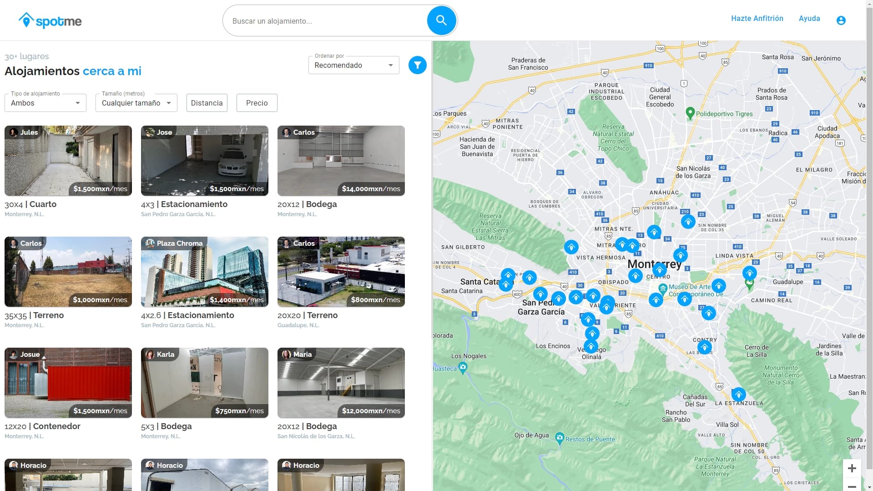Open the Tipo de alojamiento dropdown
Image resolution: width=873 pixels, height=491 pixels.
pos(45,103)
